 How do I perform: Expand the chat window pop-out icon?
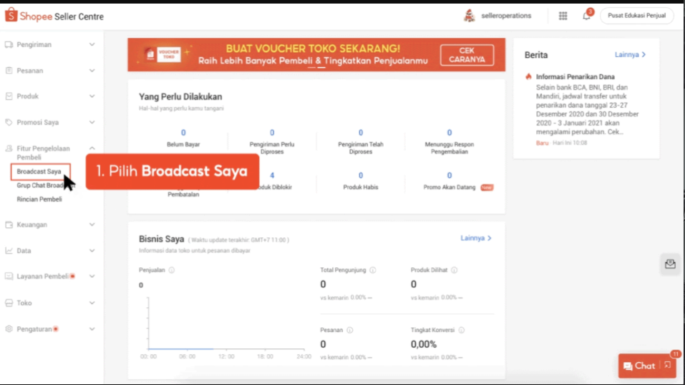click(668, 366)
